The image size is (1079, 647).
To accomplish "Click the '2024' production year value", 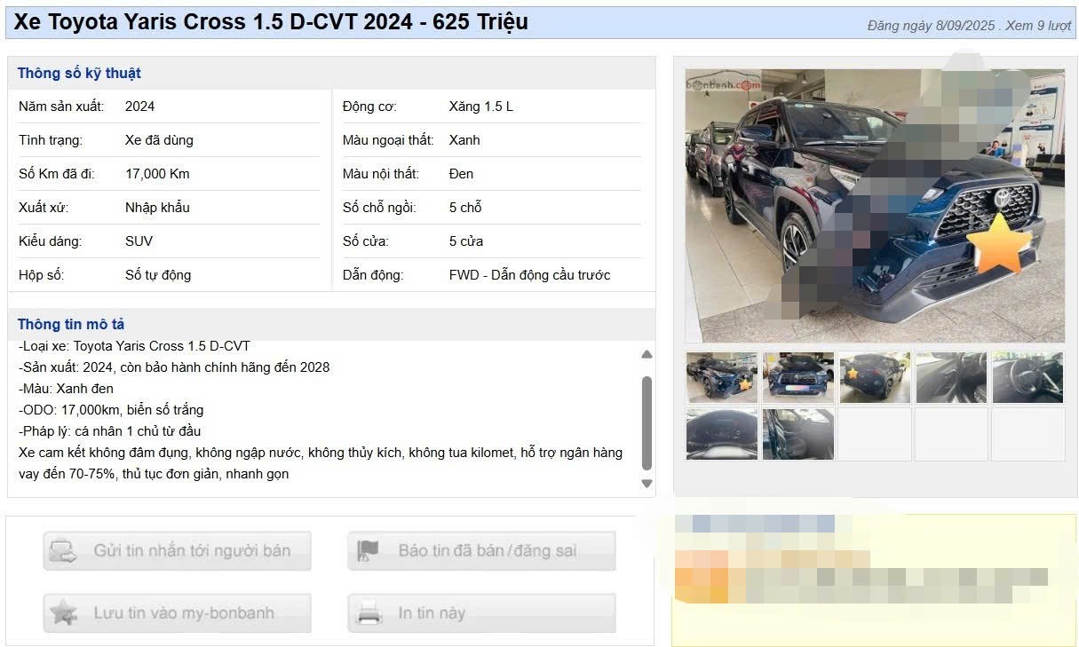I will coord(139,107).
